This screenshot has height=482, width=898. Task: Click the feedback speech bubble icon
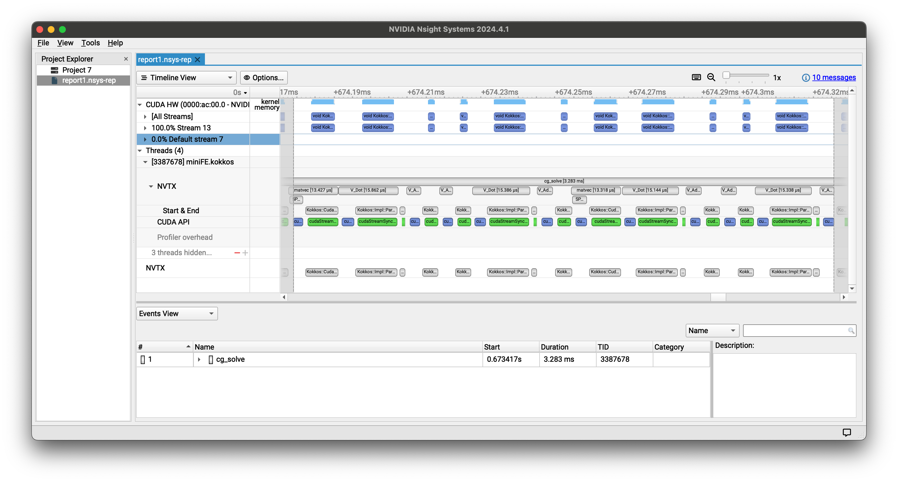point(846,432)
